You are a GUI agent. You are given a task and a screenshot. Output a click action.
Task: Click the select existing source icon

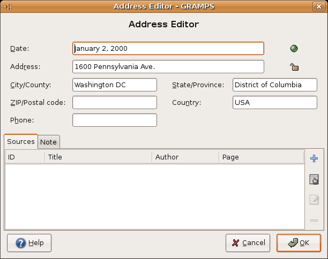(x=314, y=179)
